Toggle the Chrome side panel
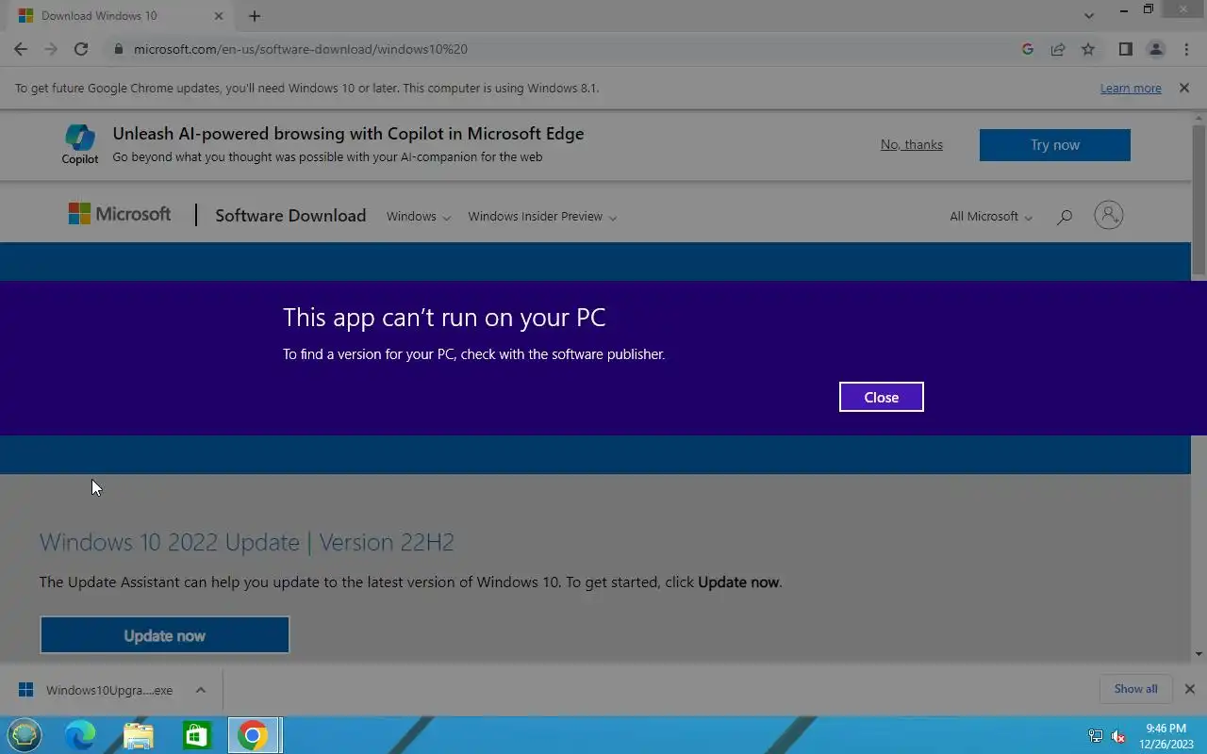Image resolution: width=1207 pixels, height=754 pixels. click(x=1125, y=49)
